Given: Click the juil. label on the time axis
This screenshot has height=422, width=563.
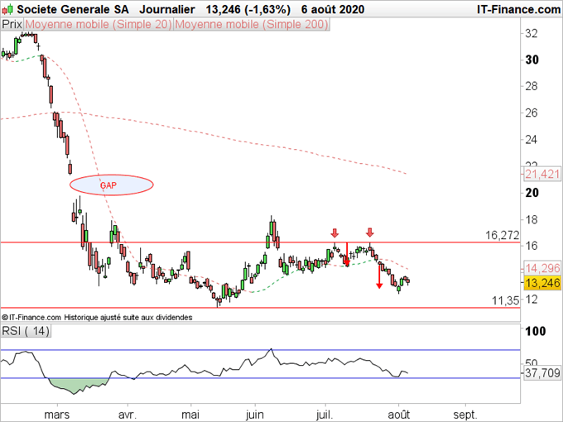Looking at the screenshot, I should (325, 415).
